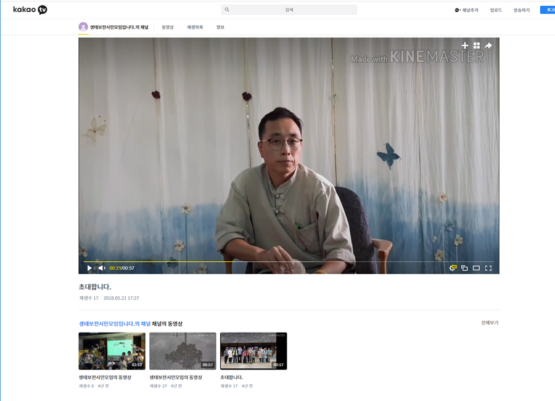Open the 업로드 upload link
The height and width of the screenshot is (401, 555).
tap(496, 10)
